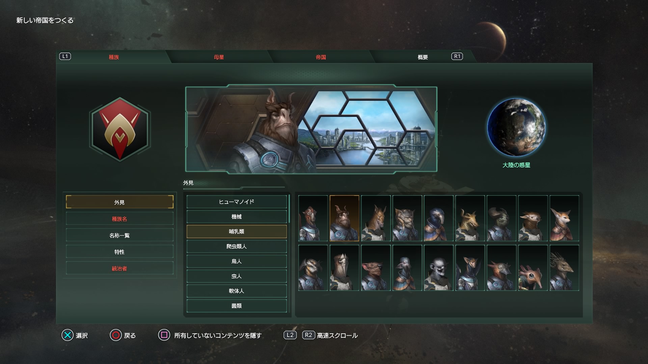
Task: Click the cross button icon for 選択
Action: 67,335
